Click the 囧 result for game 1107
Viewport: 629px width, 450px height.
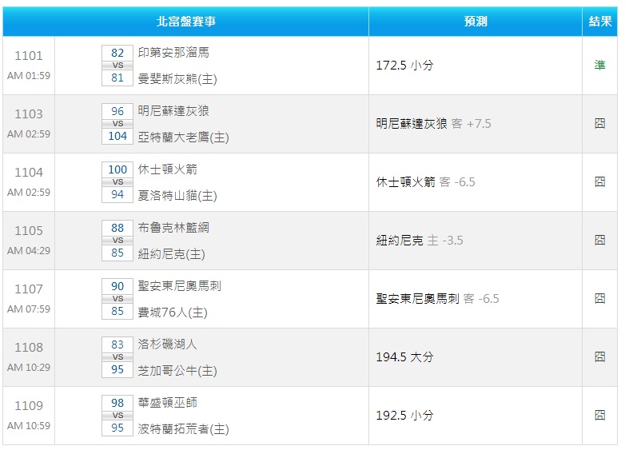pos(599,299)
